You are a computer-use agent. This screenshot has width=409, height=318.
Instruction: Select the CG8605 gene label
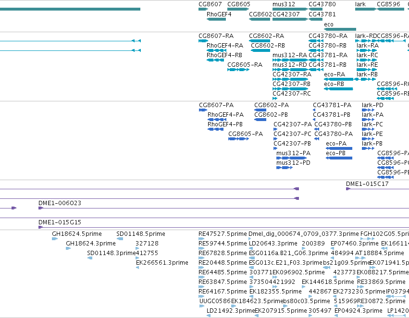tap(239, 4)
